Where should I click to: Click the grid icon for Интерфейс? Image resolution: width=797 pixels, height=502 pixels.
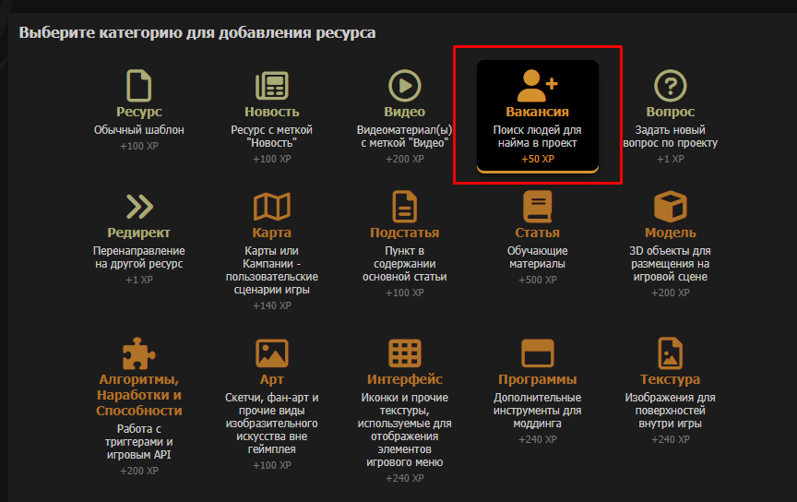click(405, 353)
